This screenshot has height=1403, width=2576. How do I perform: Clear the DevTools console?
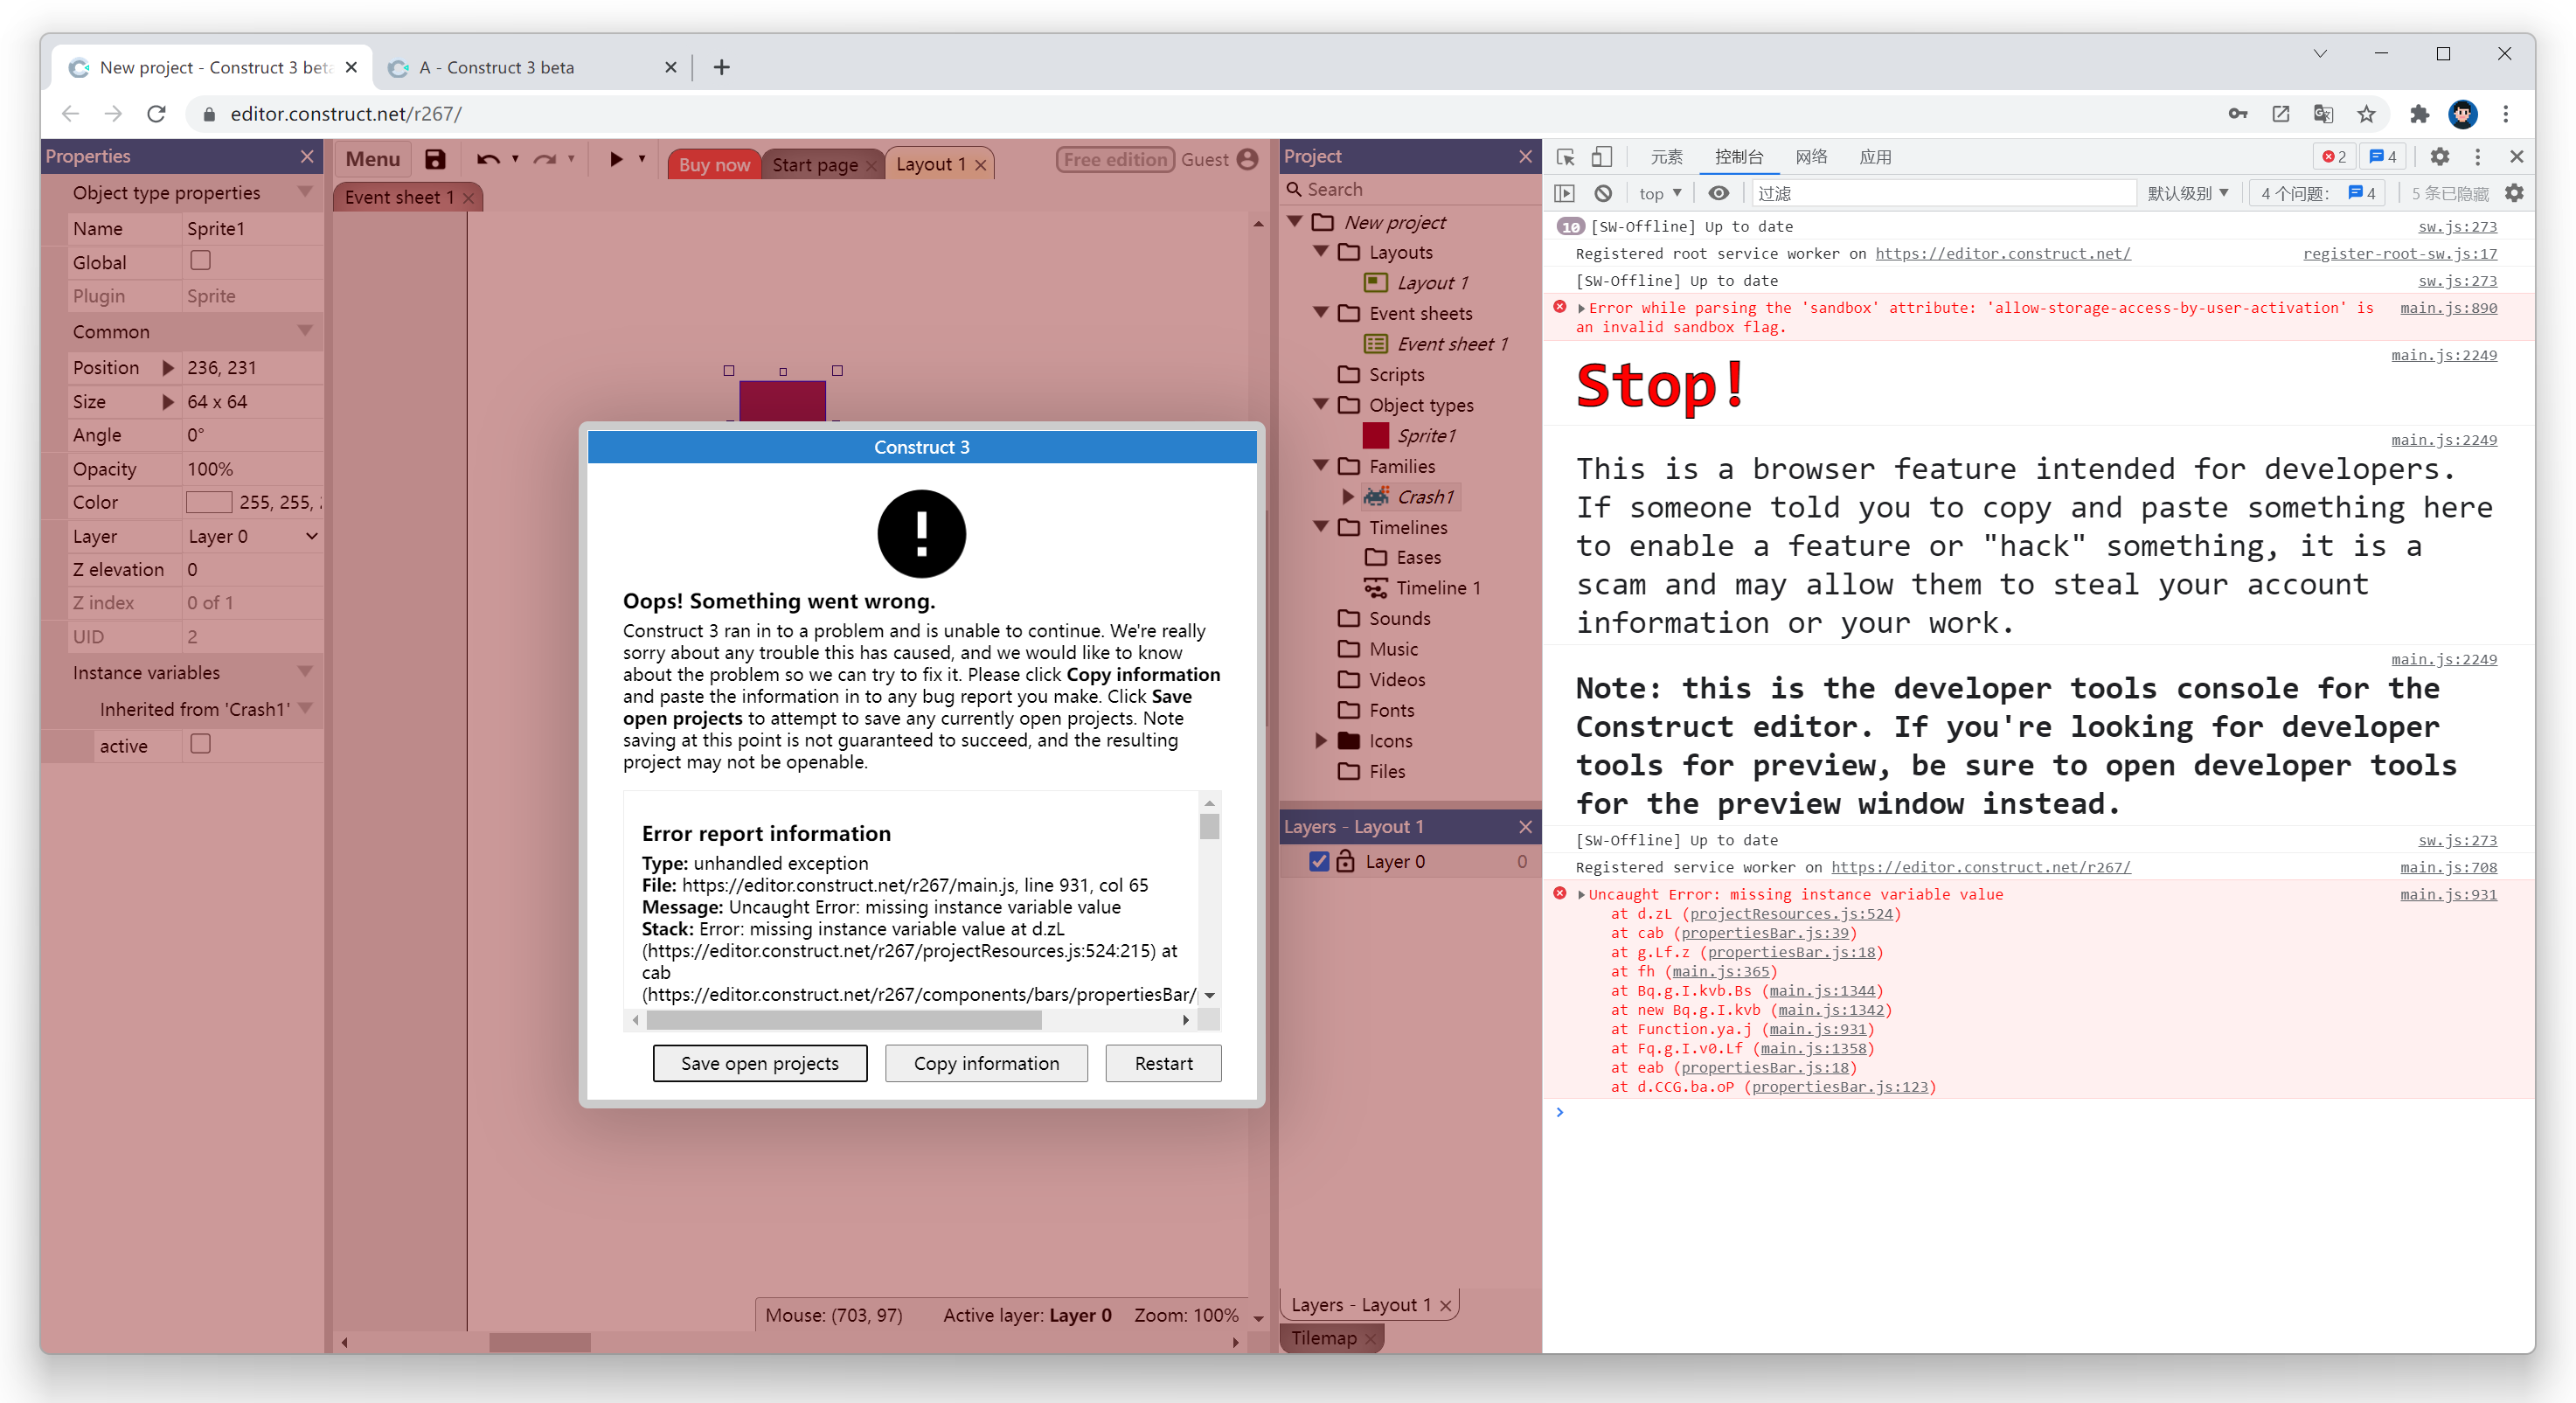click(1604, 192)
